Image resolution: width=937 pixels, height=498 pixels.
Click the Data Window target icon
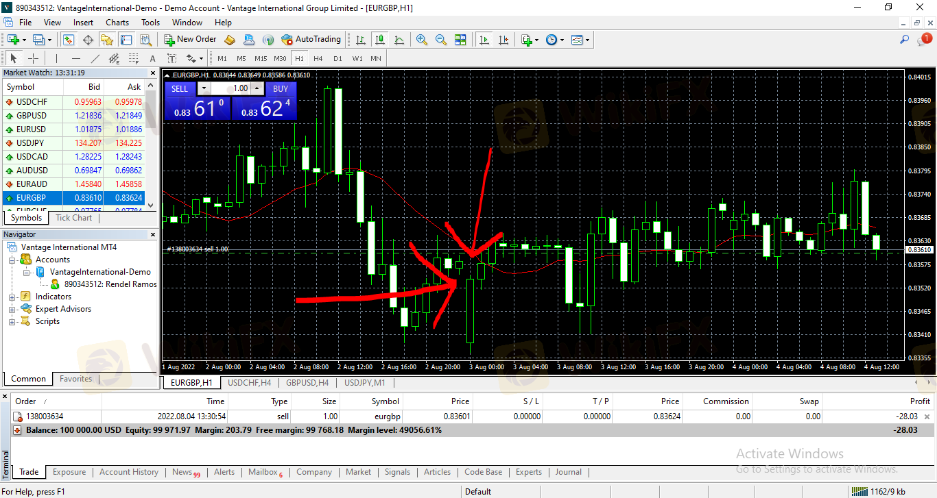coord(88,40)
